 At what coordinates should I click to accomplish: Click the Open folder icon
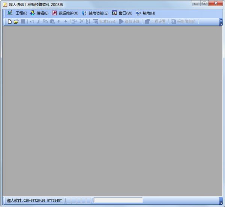(16, 22)
